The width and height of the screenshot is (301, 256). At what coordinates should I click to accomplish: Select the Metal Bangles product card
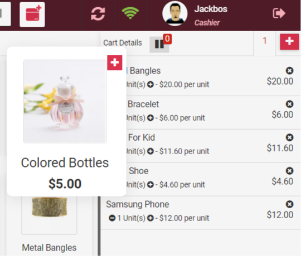coord(49,224)
